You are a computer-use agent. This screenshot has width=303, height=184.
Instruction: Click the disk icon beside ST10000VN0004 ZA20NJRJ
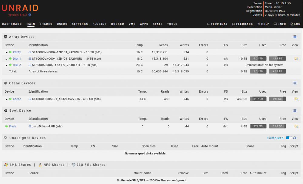coord(30,58)
